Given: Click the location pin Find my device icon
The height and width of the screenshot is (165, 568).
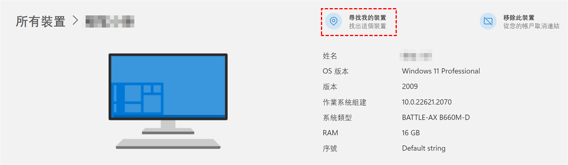Looking at the screenshot, I should (333, 21).
